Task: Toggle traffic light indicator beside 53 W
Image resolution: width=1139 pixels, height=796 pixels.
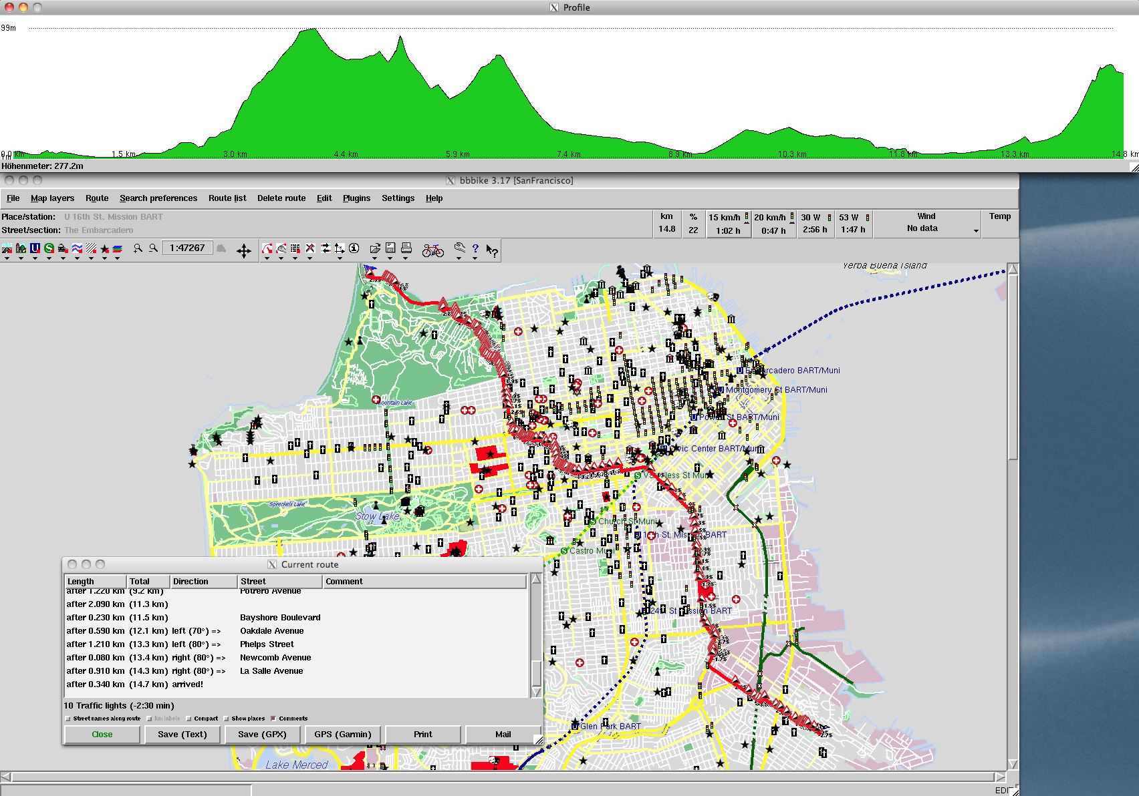Action: click(868, 218)
